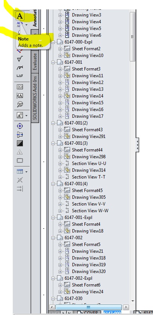The height and width of the screenshot is (315, 153).
Task: Select Drawing View24 item
Action: click(87, 292)
